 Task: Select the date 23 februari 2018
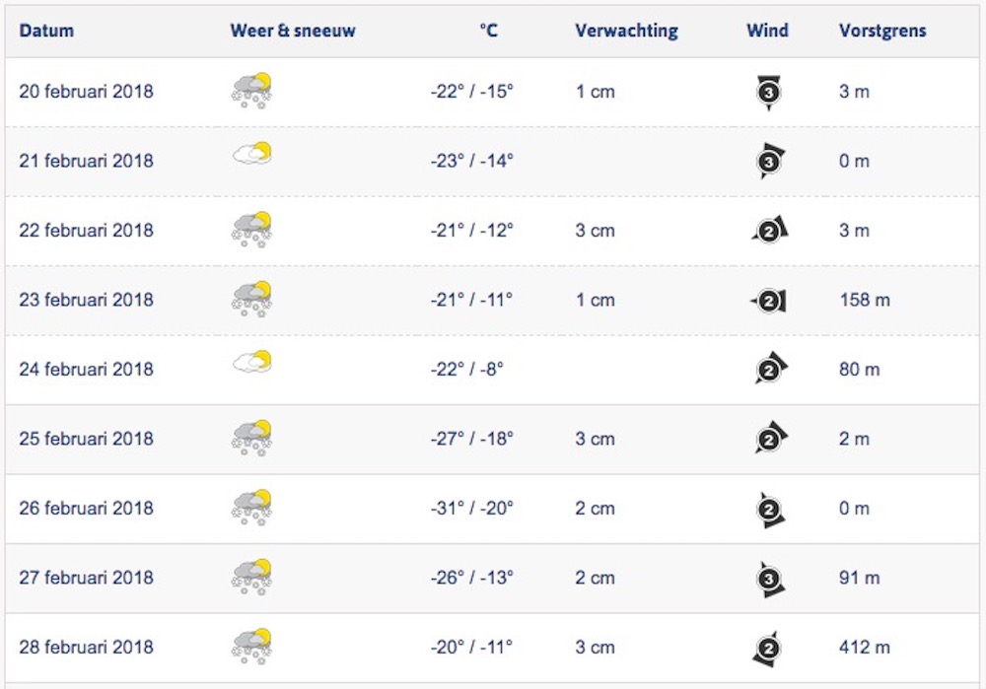(86, 300)
